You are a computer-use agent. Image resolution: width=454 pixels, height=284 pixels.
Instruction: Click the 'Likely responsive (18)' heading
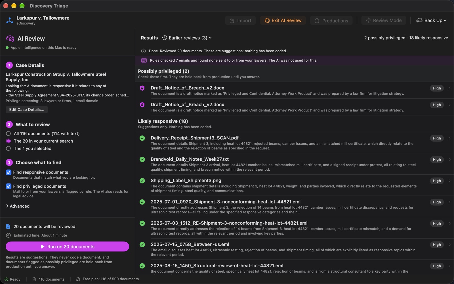click(x=163, y=121)
